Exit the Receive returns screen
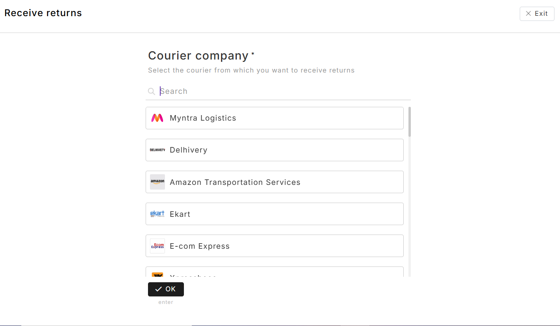 [x=537, y=13]
